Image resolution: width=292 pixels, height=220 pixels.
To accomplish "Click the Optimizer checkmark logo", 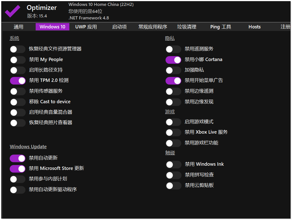I will coord(12,11).
